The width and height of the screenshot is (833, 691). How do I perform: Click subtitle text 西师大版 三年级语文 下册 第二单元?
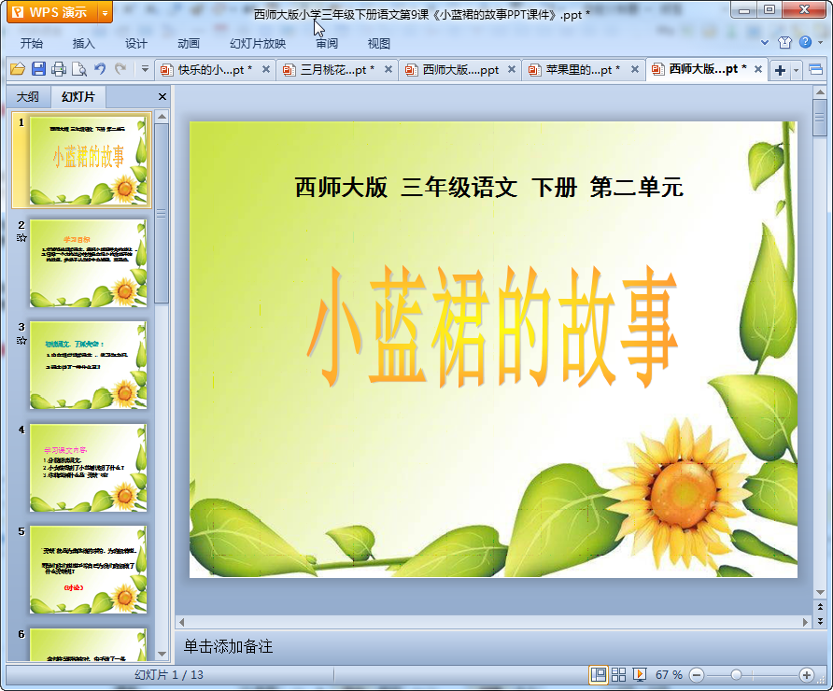pyautogui.click(x=488, y=187)
